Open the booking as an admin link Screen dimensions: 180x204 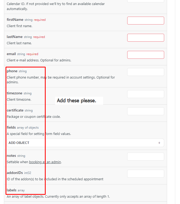click(45, 162)
